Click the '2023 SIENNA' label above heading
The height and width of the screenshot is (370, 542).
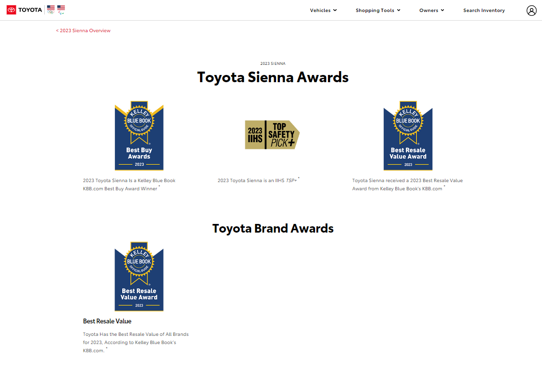(273, 63)
